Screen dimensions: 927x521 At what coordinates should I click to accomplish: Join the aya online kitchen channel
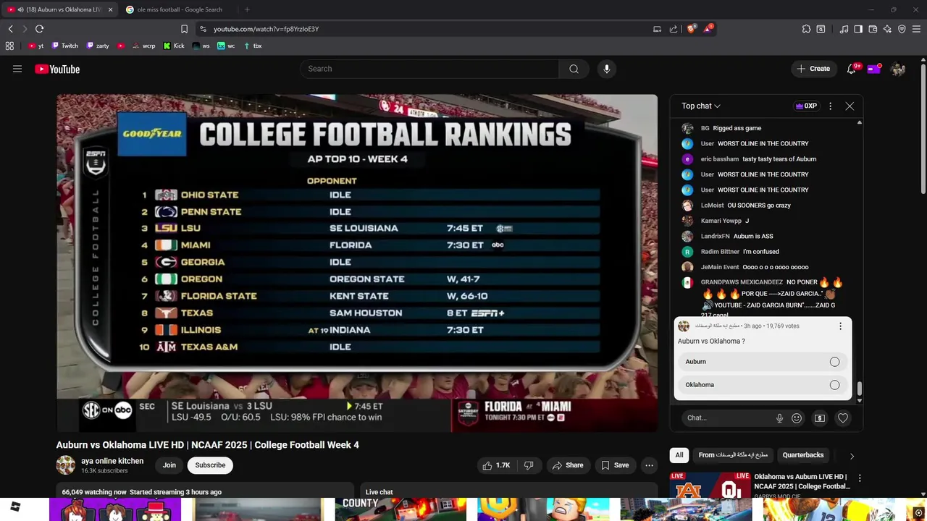pyautogui.click(x=169, y=465)
